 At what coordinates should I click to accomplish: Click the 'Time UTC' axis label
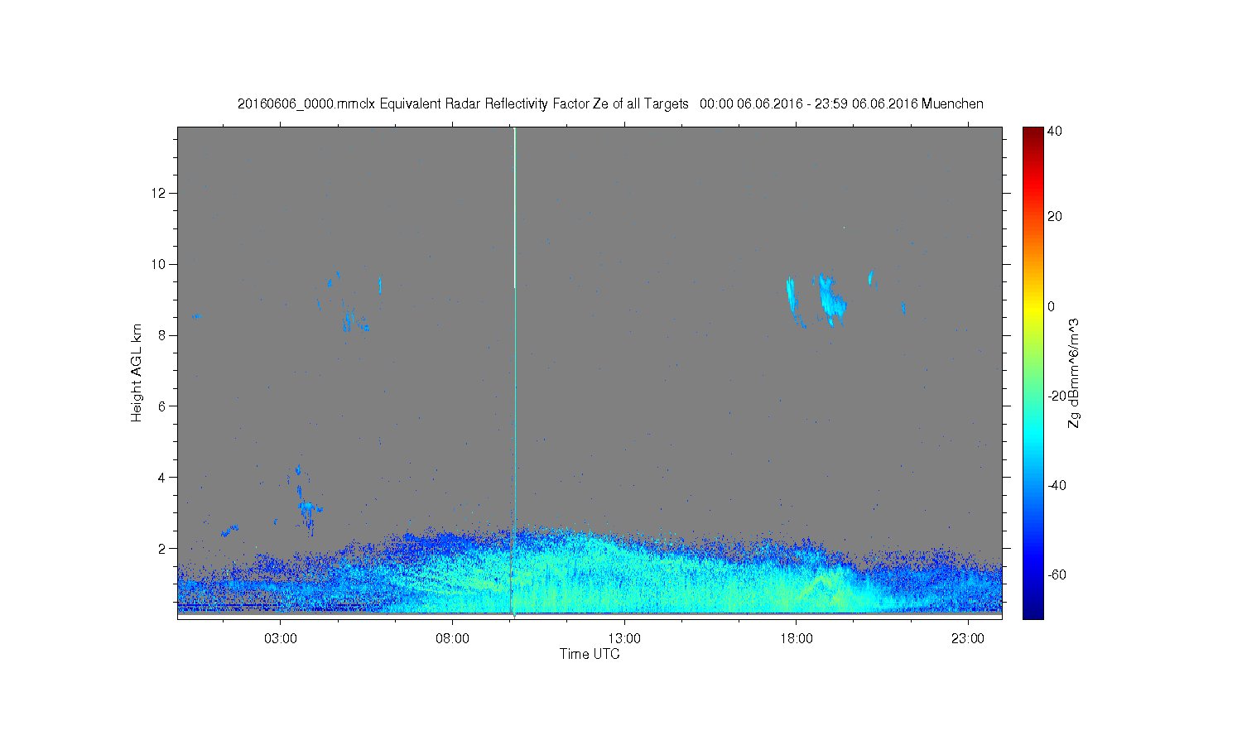click(590, 654)
